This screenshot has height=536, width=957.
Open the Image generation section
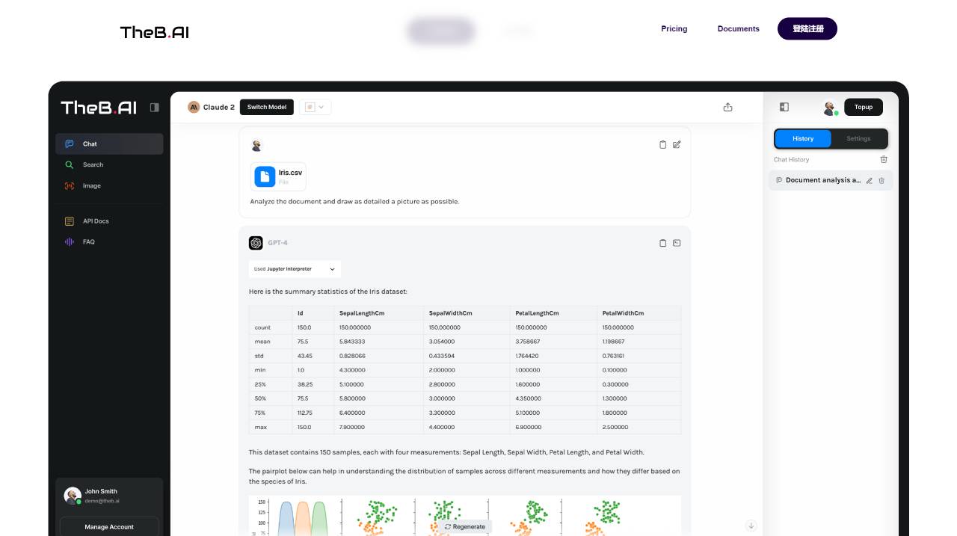coord(91,185)
